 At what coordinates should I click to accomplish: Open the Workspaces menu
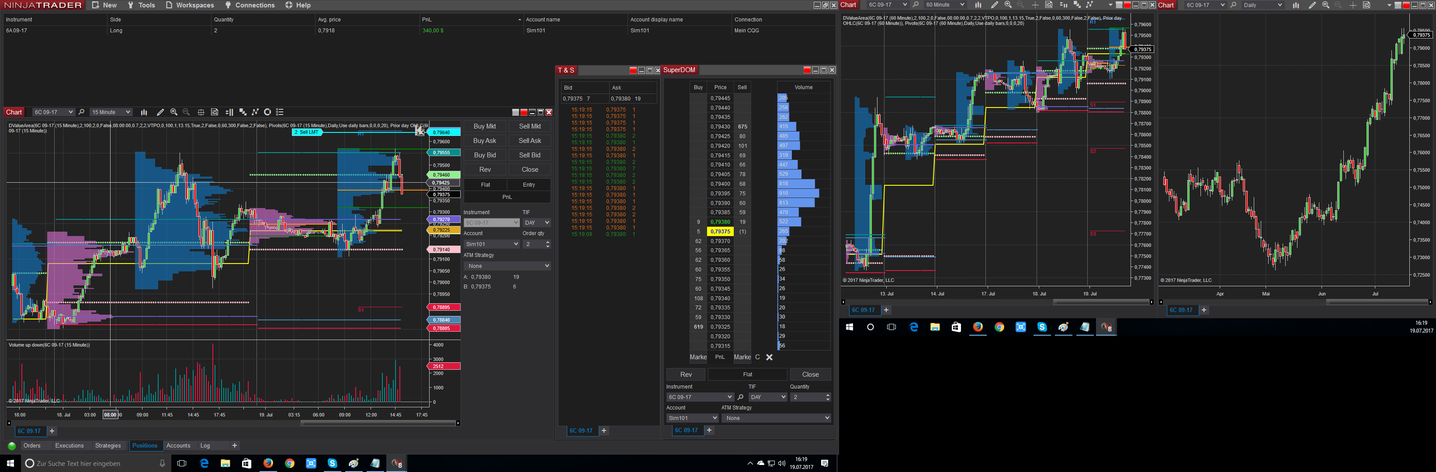[x=190, y=5]
